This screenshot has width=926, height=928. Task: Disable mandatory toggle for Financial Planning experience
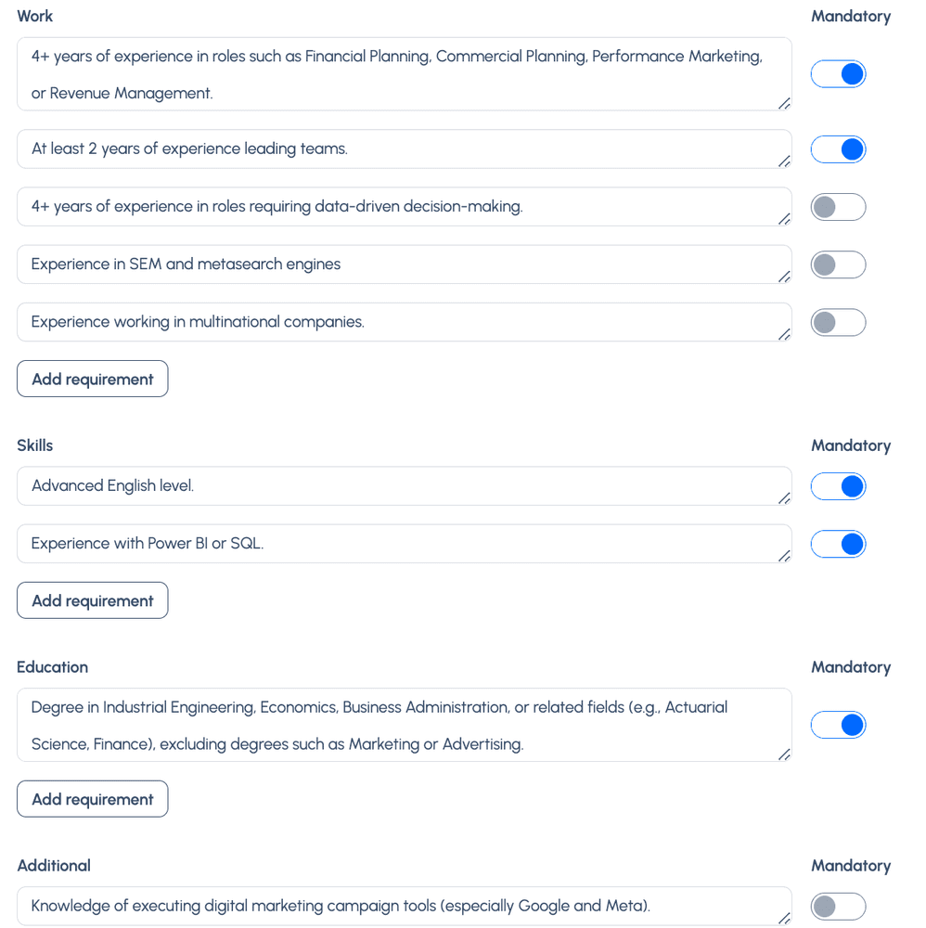(x=838, y=74)
